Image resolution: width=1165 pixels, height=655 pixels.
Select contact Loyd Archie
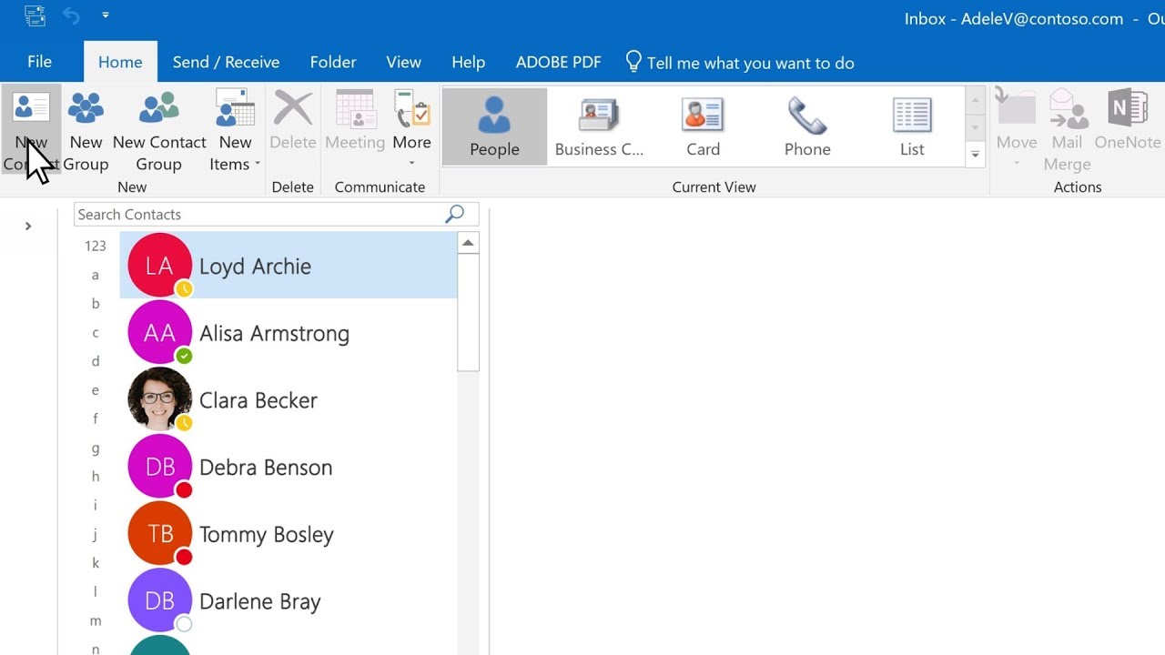(289, 265)
